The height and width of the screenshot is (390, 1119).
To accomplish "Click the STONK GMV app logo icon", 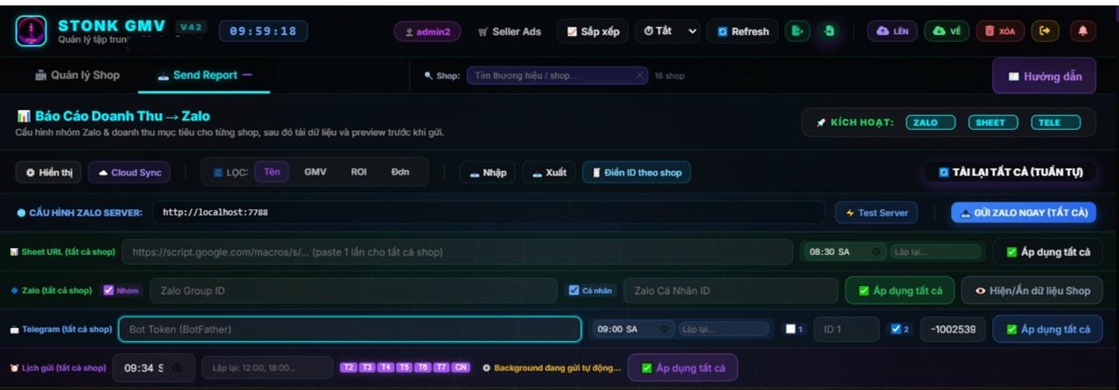I will (31, 31).
